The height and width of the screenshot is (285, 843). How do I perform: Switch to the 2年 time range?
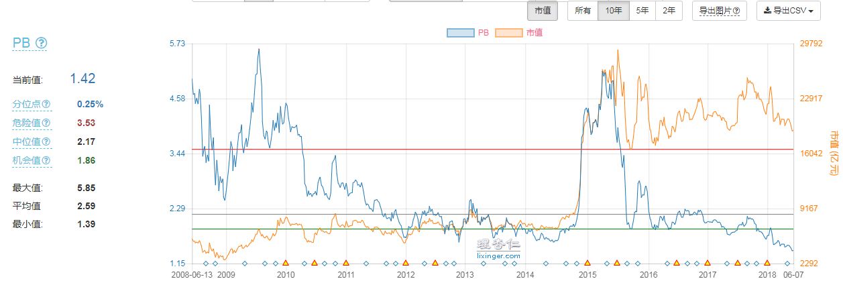tap(669, 11)
